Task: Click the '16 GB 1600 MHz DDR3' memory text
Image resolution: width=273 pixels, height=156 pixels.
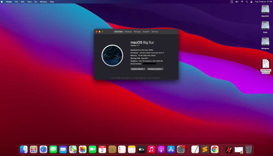Action: 147,56
